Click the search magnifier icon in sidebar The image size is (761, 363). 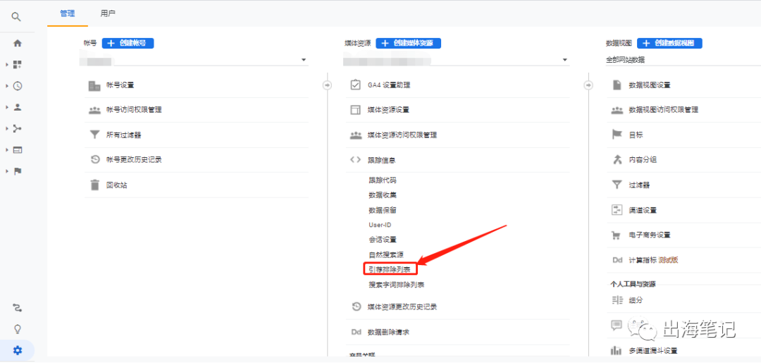[16, 17]
